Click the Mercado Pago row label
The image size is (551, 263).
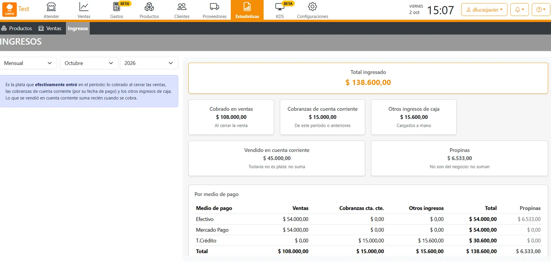click(212, 230)
